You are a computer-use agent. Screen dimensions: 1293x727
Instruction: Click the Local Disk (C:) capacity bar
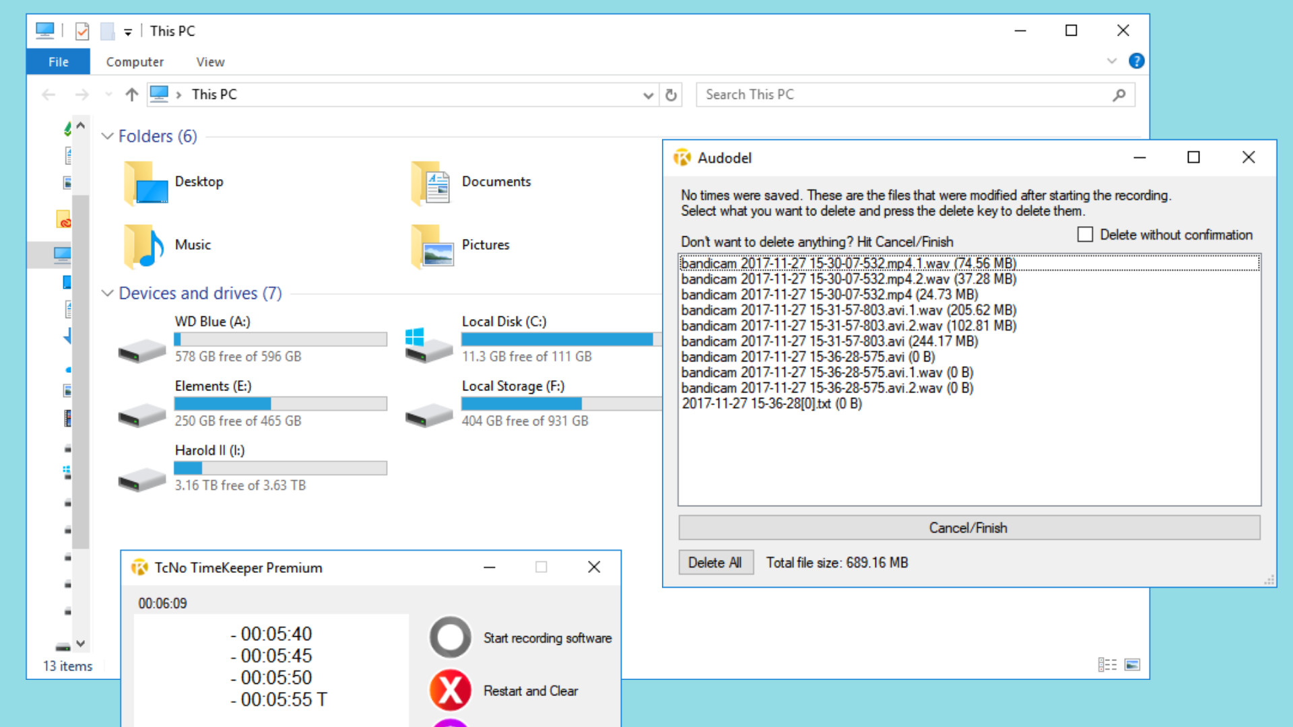[561, 339]
